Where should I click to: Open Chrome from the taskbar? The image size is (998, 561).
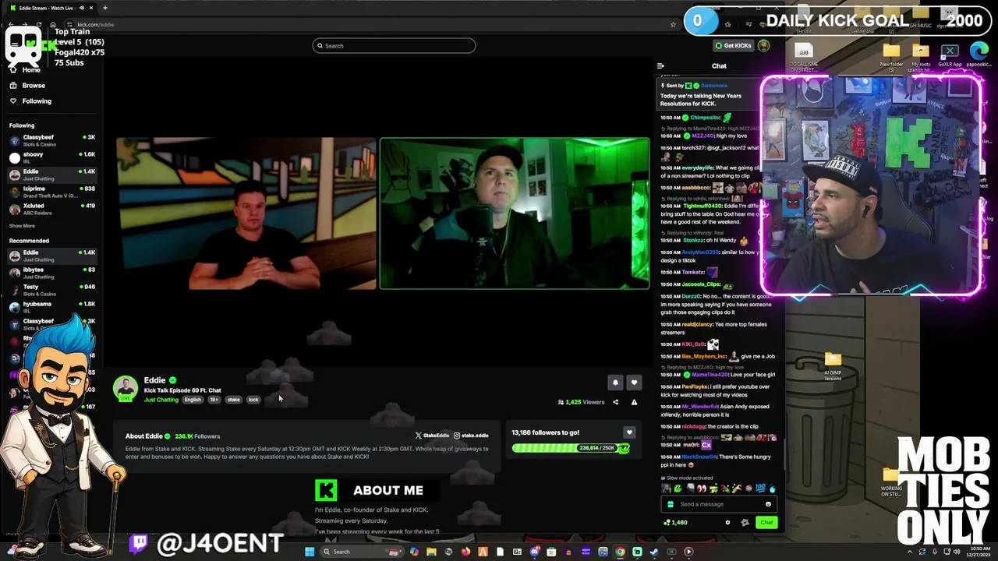pos(620,552)
